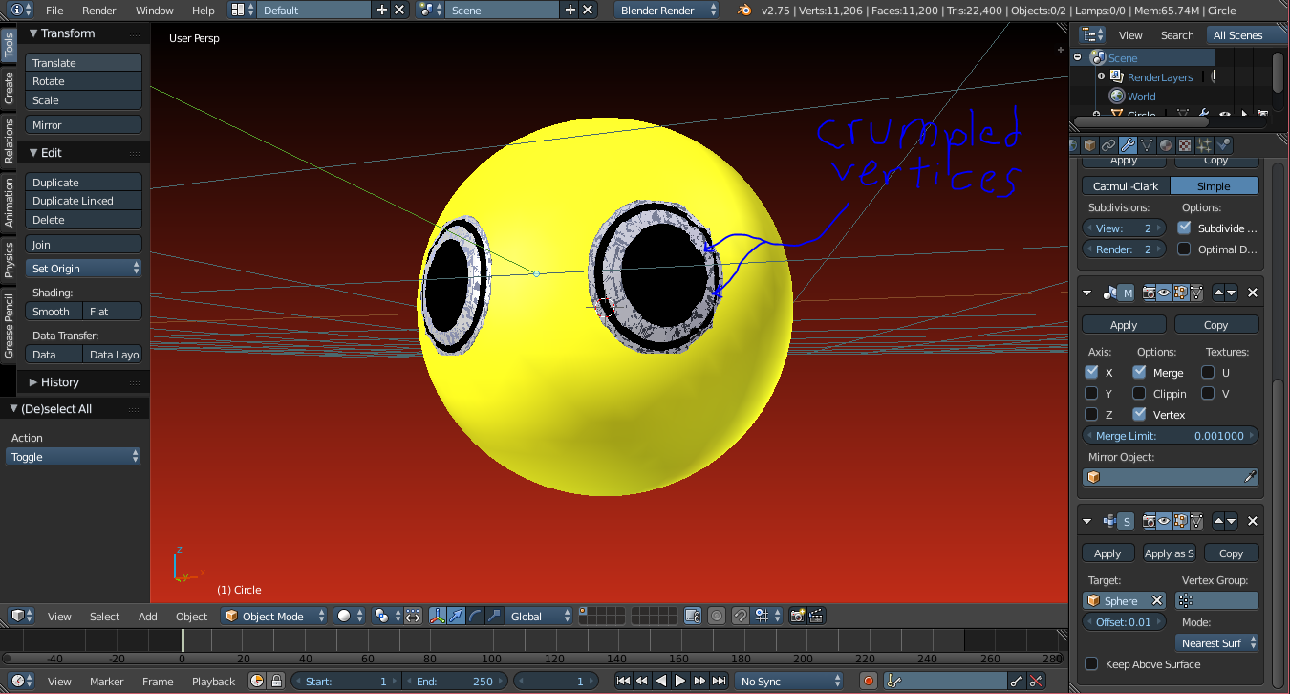Collapse the Shrinkwrap modifier panel
The image size is (1290, 694).
click(x=1087, y=521)
